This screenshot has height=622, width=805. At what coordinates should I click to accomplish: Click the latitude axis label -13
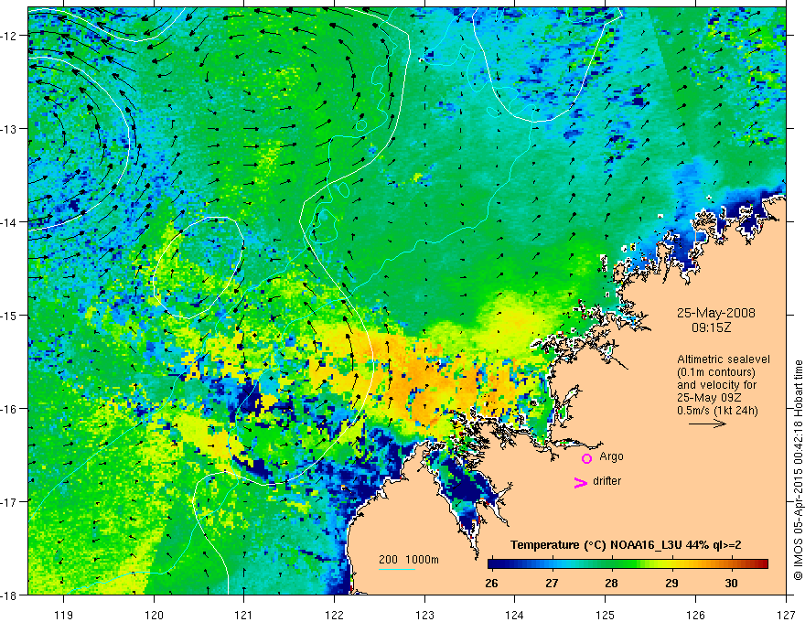(9, 129)
